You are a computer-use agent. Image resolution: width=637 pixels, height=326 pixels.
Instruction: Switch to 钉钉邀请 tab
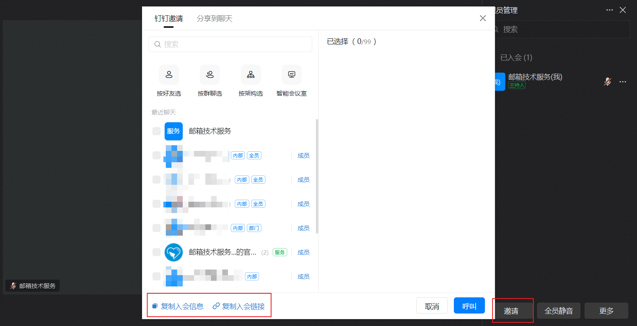coord(169,19)
